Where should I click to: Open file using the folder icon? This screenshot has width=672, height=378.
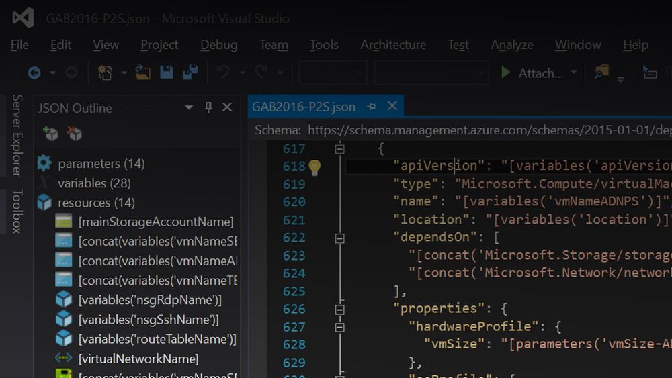[x=142, y=73]
